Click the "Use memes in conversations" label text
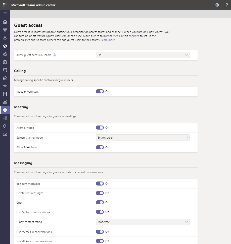This screenshot has width=231, height=244. click(x=34, y=232)
